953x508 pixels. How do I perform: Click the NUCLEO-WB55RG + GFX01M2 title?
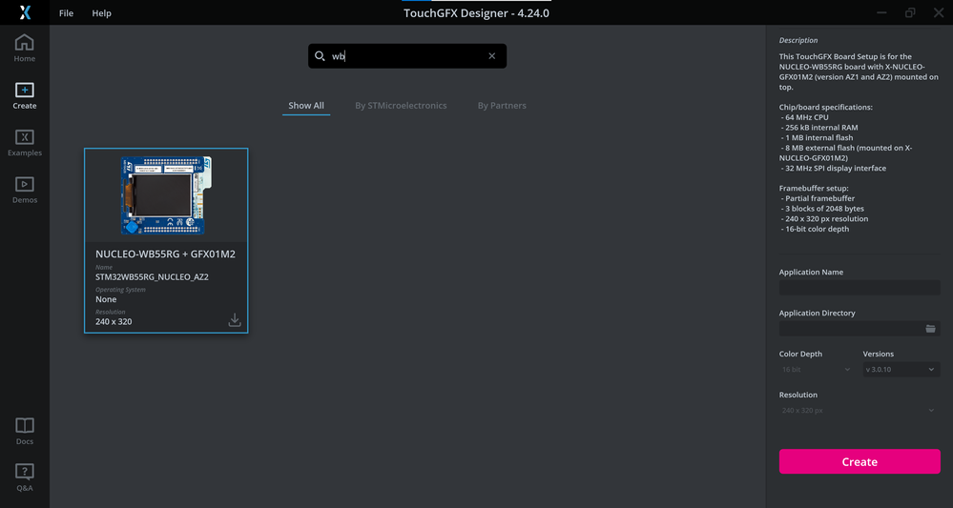tap(165, 254)
